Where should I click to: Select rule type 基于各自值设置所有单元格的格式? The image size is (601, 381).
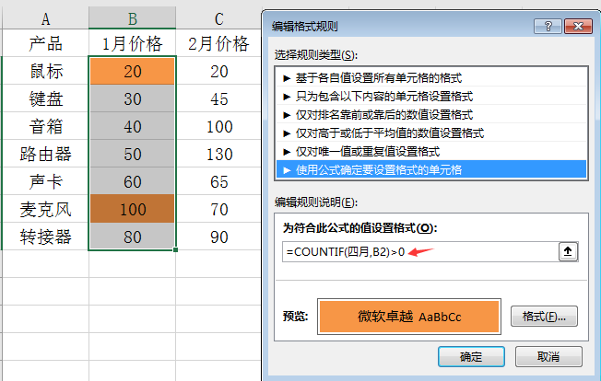click(x=431, y=78)
